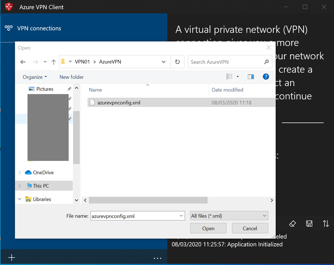Image resolution: width=334 pixels, height=265 pixels.
Task: Select Pictures in the navigation pane
Action: point(45,89)
